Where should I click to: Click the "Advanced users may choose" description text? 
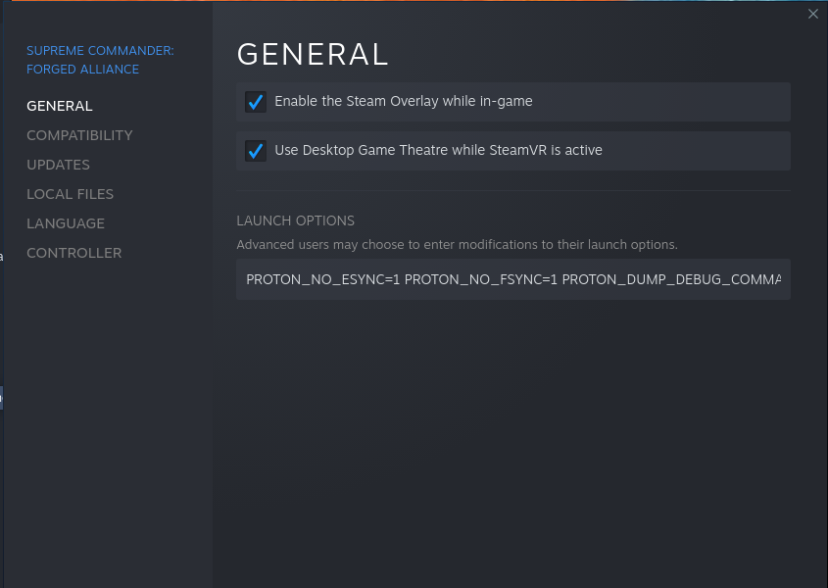[458, 245]
